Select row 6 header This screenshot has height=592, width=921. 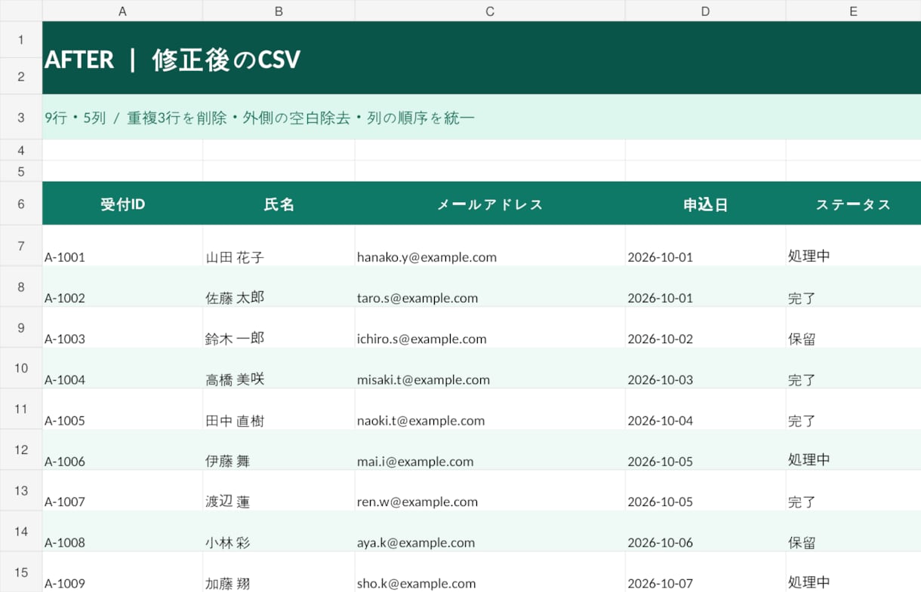click(x=21, y=204)
